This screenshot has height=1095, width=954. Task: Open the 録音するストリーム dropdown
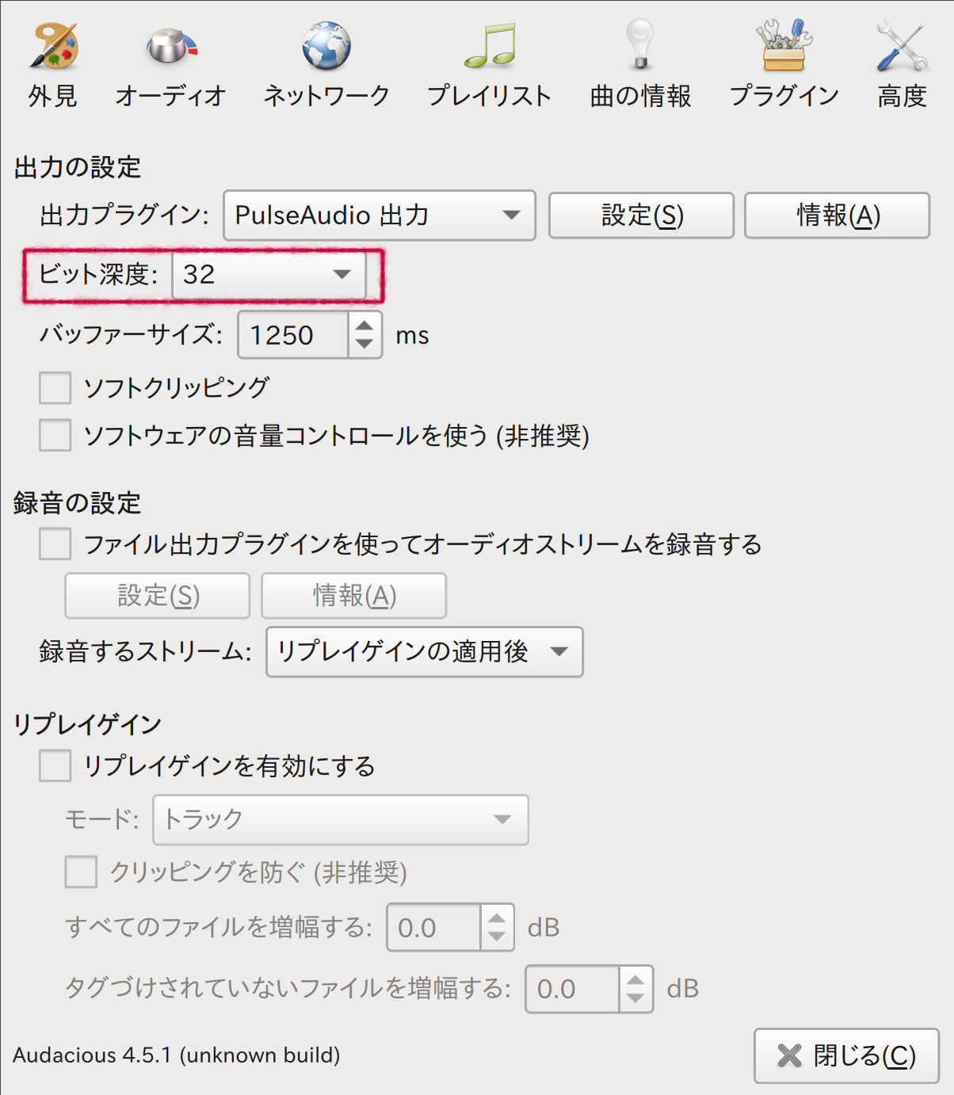(x=425, y=651)
